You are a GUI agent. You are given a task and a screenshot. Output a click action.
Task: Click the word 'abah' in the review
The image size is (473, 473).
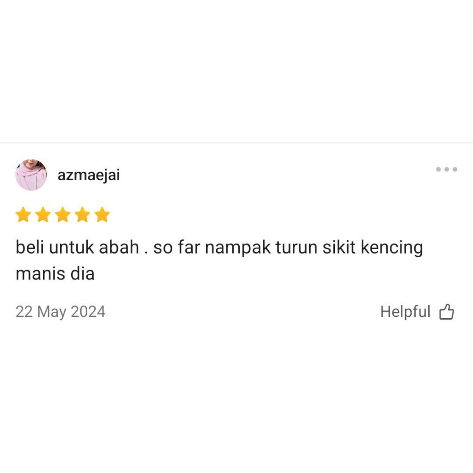(x=119, y=248)
